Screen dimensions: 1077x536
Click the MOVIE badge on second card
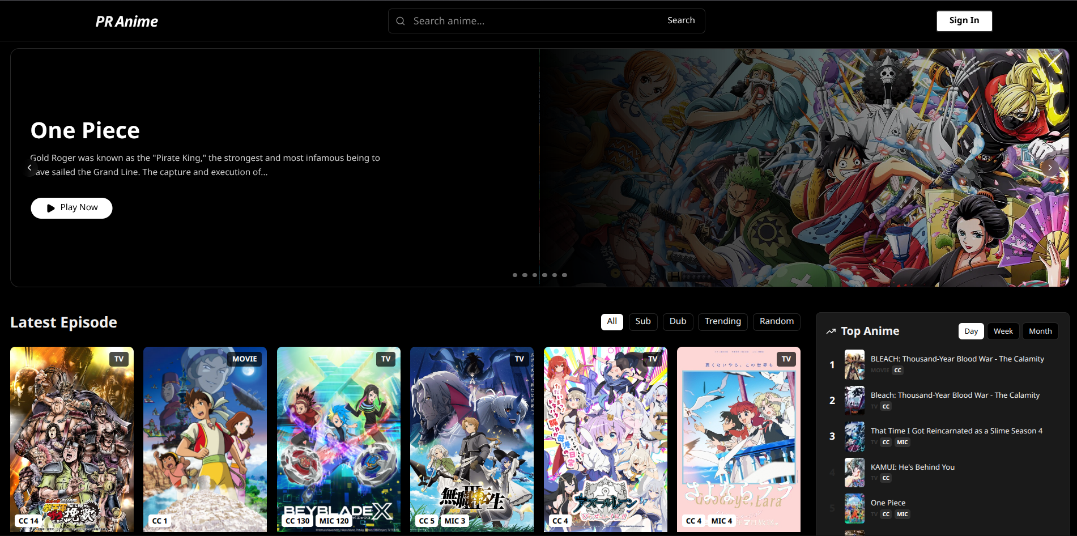245,359
